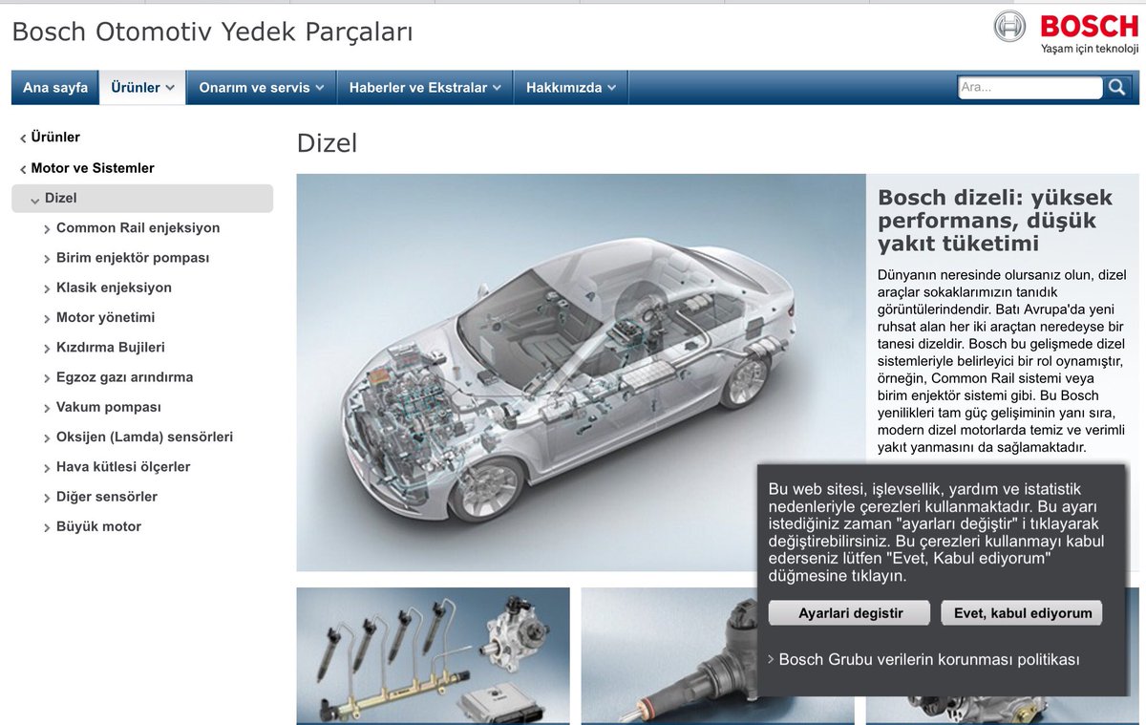Focus the Ara search field
Viewport: 1146px width, 725px height.
point(1030,87)
